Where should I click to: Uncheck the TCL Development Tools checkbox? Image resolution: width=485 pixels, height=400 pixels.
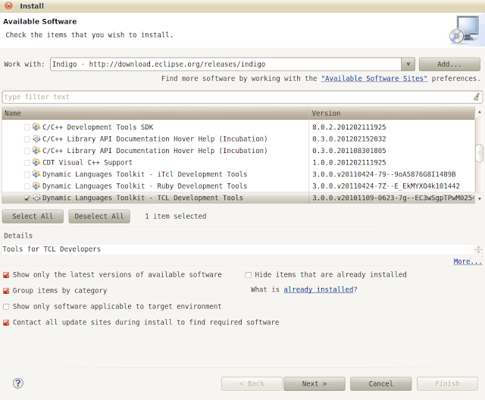click(x=27, y=198)
